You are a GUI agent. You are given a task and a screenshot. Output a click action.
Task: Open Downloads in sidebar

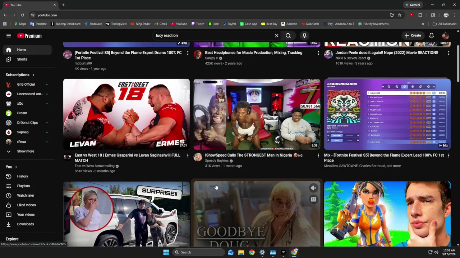(x=28, y=224)
